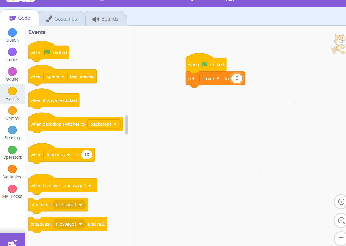Viewport: 346px width, 246px height.
Task: Click the value input in the set Timer block
Action: pos(237,78)
